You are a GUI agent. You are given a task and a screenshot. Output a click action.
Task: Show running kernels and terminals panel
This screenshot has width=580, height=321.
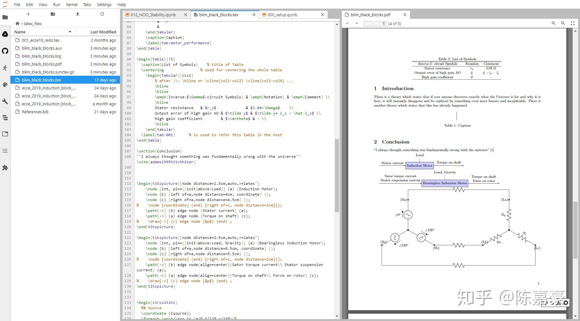[x=5, y=68]
